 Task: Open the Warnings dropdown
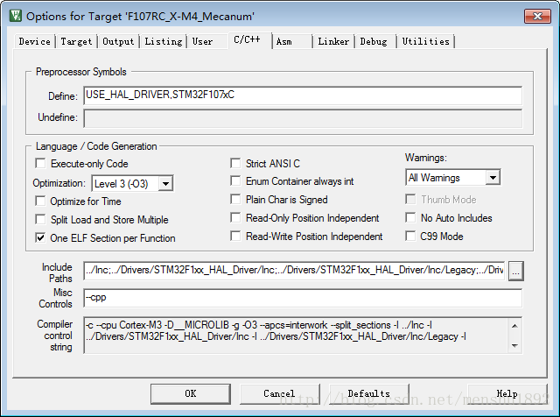pyautogui.click(x=493, y=177)
